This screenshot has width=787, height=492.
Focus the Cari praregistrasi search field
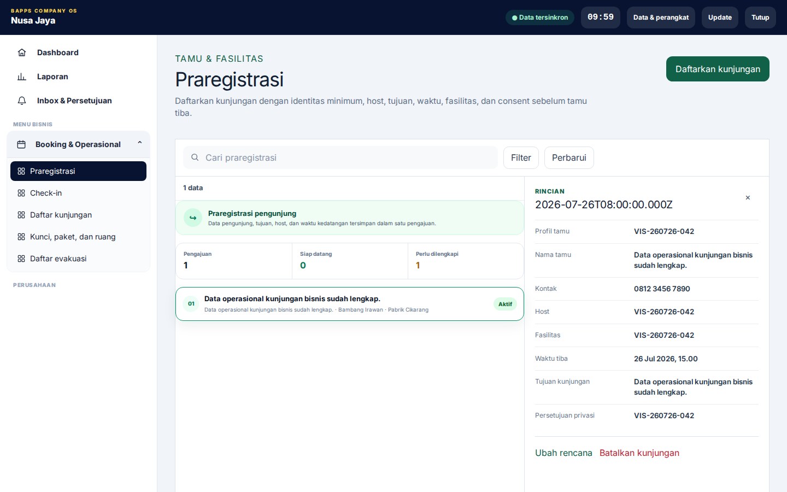[x=340, y=157]
